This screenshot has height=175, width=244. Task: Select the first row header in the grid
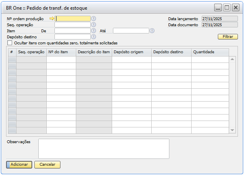12,60
